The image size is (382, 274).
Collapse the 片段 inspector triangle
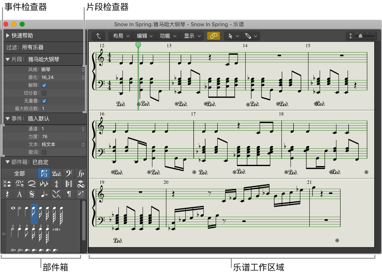point(8,59)
